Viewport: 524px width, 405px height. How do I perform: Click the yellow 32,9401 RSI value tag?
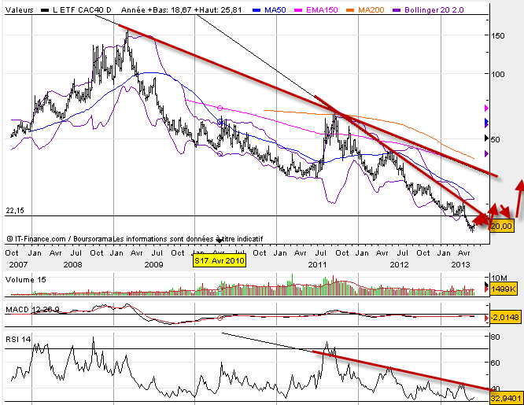point(505,399)
